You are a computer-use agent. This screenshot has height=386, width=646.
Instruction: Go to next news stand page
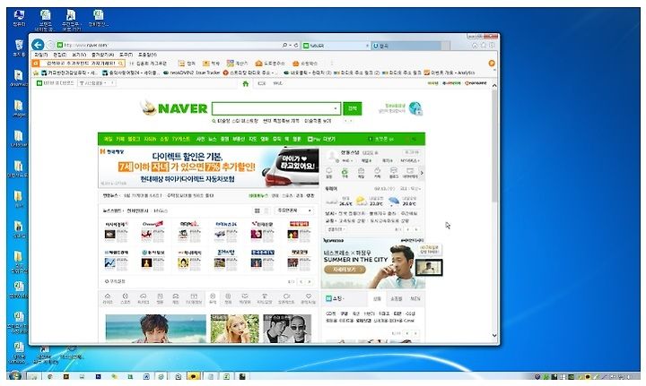(310, 281)
